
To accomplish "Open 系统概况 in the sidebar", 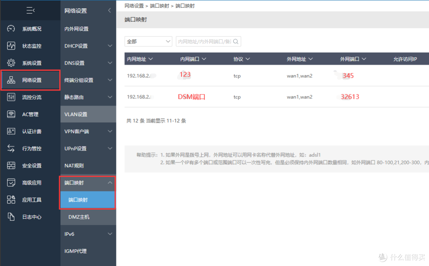I will (32, 29).
